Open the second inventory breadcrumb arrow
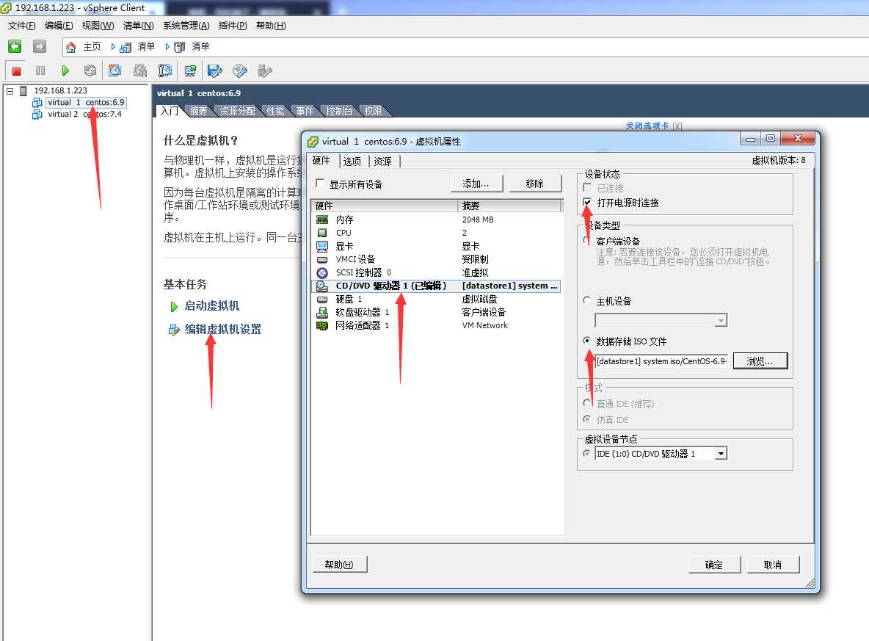This screenshot has height=641, width=869. (167, 46)
